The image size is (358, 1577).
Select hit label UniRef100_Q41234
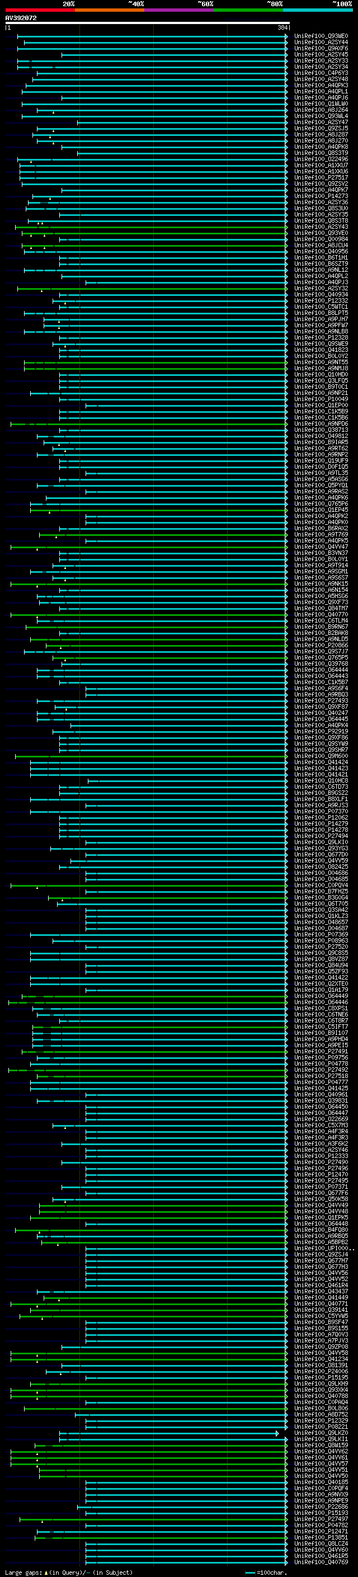pyautogui.click(x=321, y=1359)
